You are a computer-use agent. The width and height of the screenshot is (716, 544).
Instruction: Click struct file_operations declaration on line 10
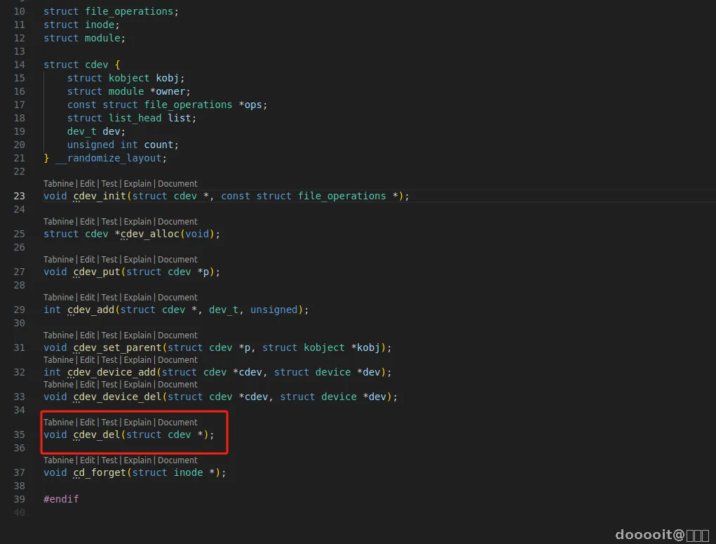point(111,11)
